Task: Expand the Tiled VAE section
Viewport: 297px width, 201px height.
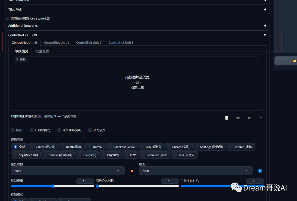Action: (x=137, y=9)
